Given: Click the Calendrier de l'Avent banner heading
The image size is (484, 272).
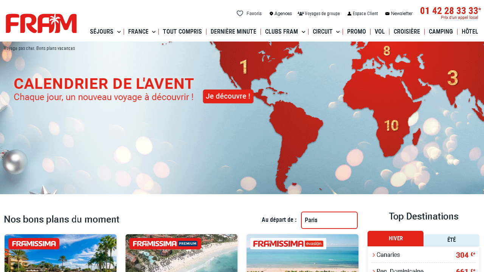Looking at the screenshot, I should coord(104,84).
